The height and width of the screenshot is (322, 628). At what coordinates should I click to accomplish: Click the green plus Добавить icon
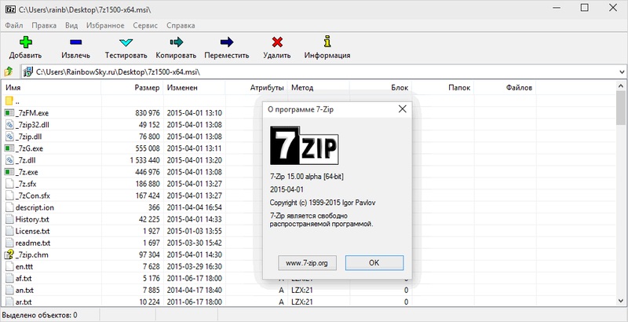[x=26, y=42]
